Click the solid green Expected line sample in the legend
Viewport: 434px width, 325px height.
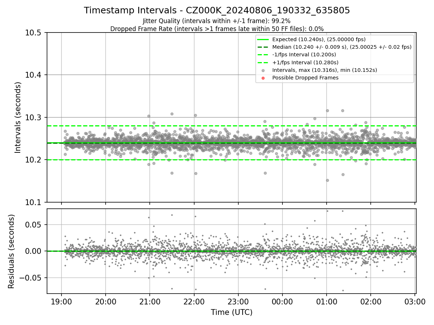pyautogui.click(x=263, y=39)
